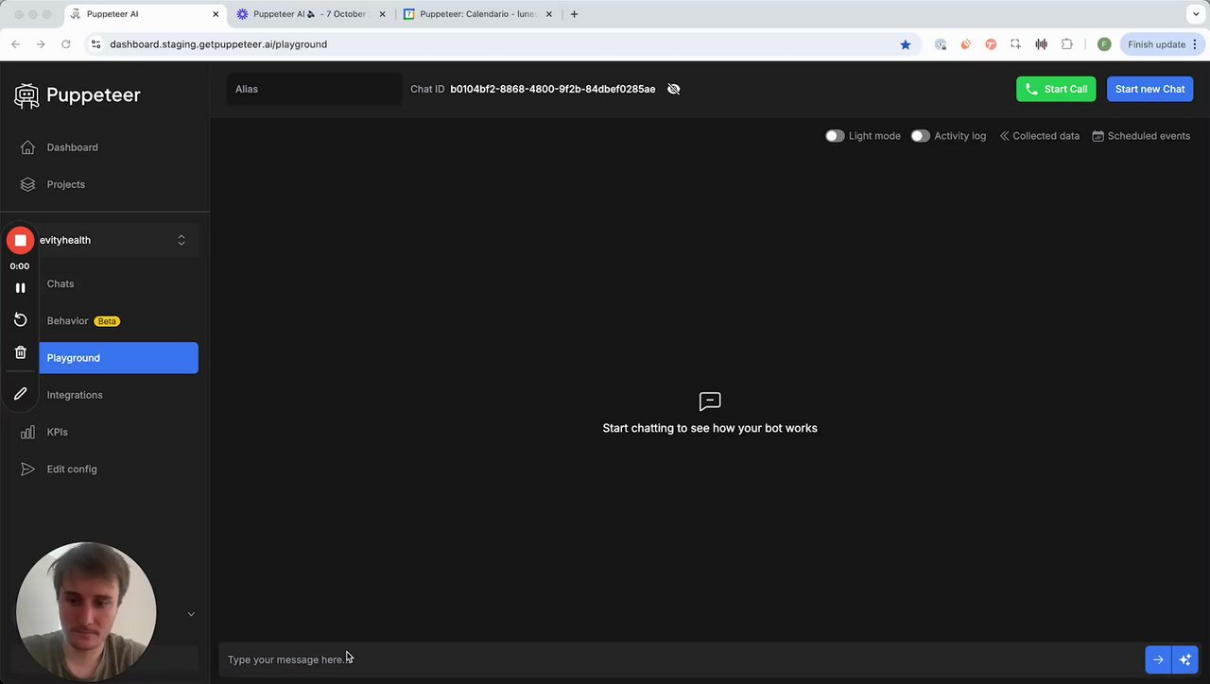Reload the current page
Image resolution: width=1210 pixels, height=684 pixels.
[66, 44]
